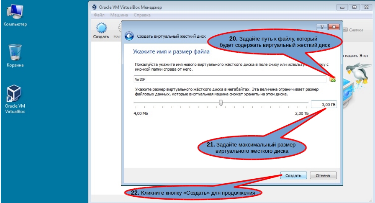
Task: Click the Создать toolbar icon in VirtualBox Manager
Action: 101,31
